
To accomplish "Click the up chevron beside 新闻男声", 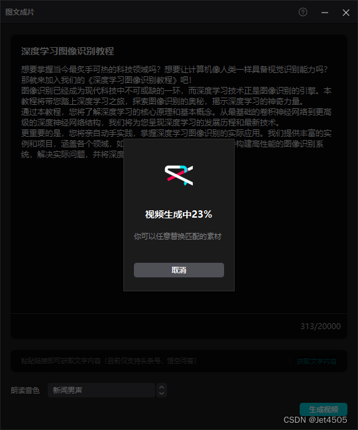I will pyautogui.click(x=162, y=388).
